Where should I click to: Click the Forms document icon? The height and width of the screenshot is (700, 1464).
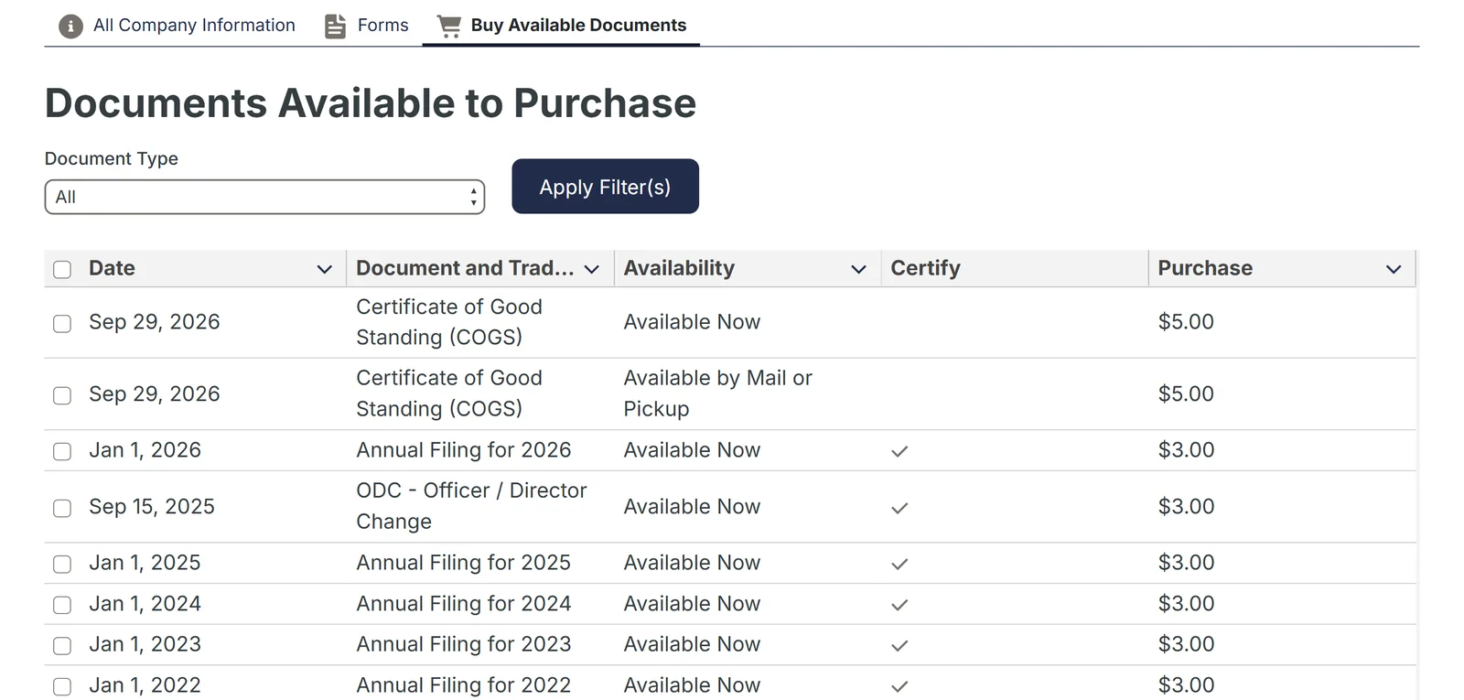click(336, 27)
